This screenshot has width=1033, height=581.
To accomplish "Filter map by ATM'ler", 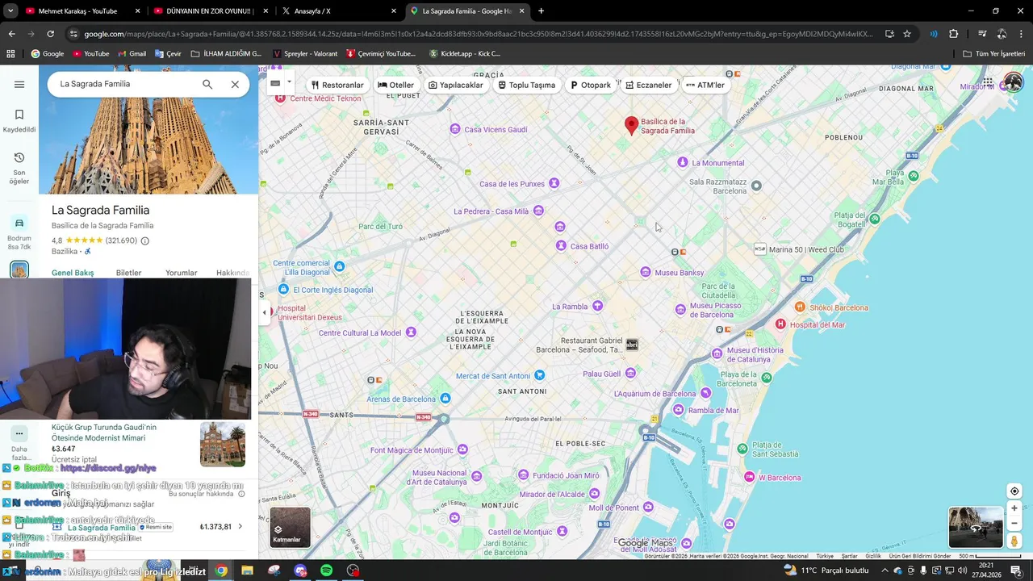I will 705,85.
